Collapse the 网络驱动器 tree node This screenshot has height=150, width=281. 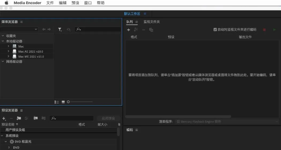pos(3,61)
